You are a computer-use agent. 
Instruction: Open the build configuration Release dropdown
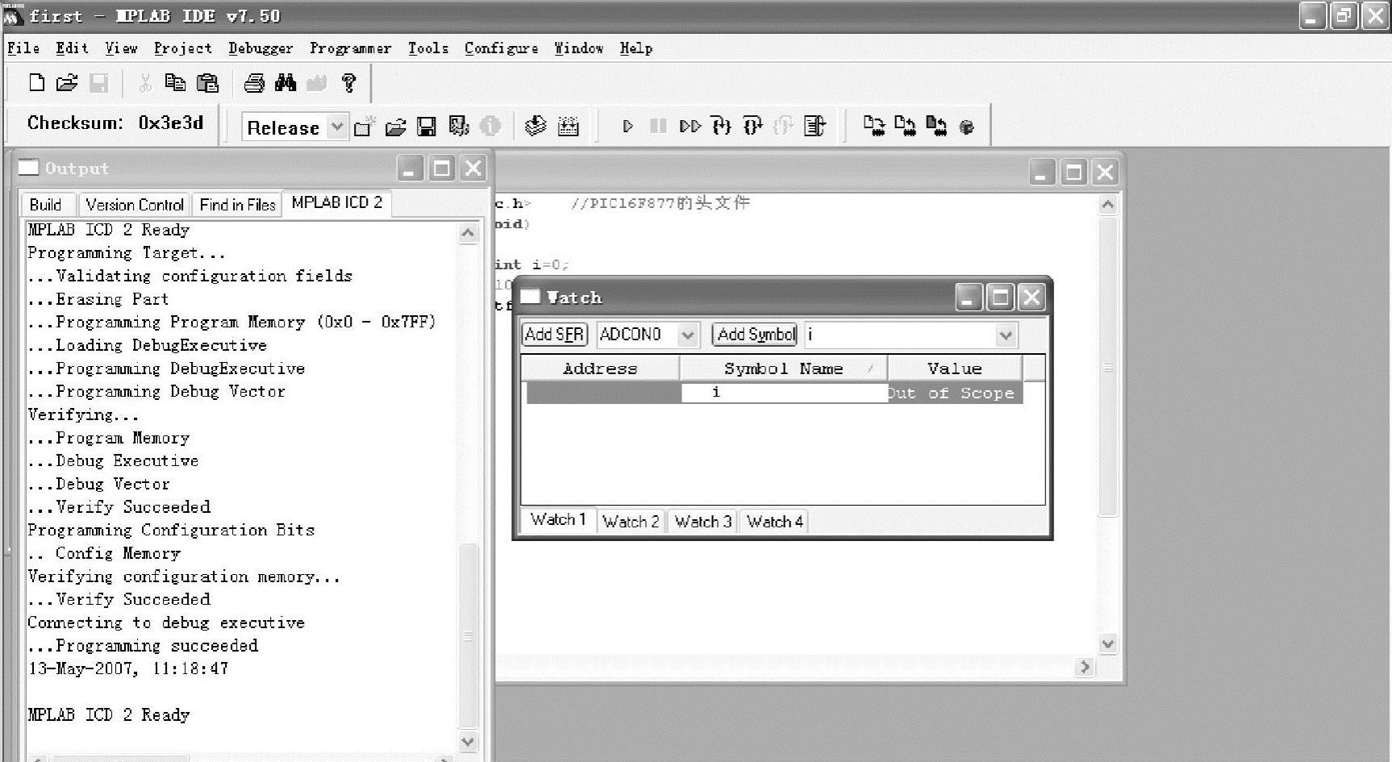coord(338,127)
